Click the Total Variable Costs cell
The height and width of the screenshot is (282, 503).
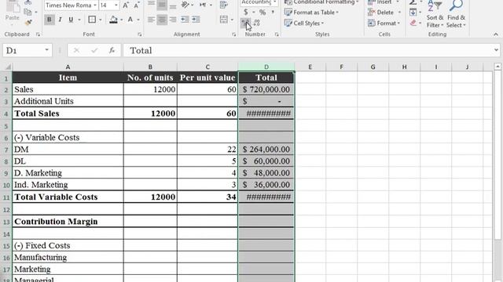click(x=68, y=197)
